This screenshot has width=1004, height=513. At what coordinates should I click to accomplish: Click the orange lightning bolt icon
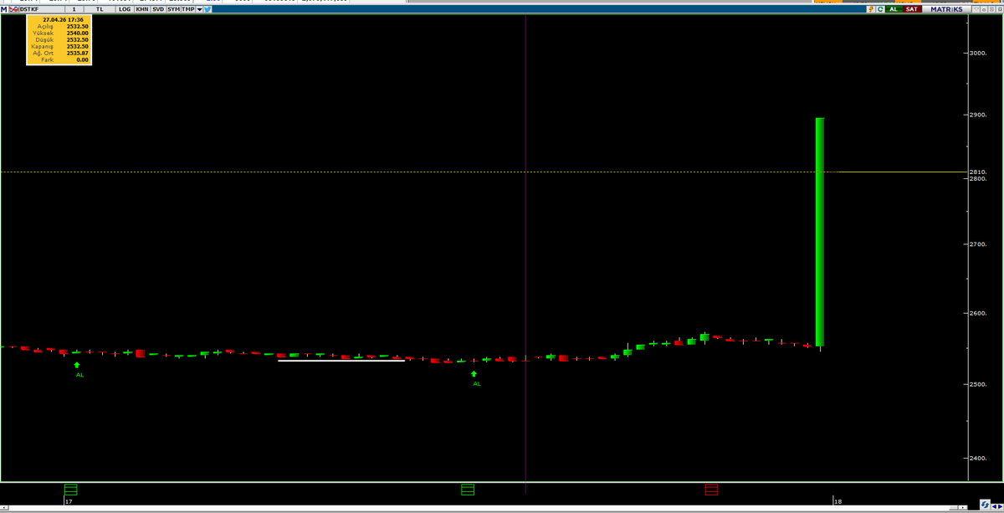tap(871, 9)
